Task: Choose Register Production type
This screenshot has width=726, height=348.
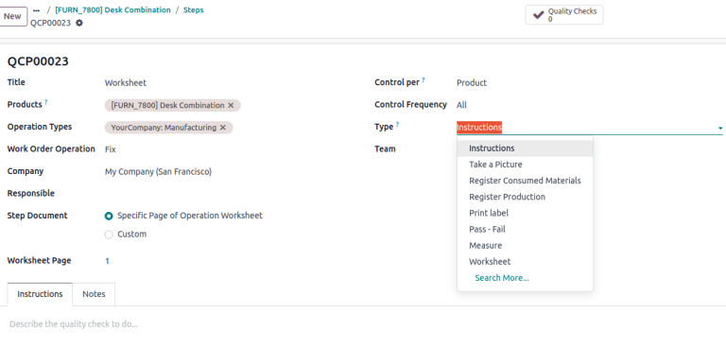Action: click(525, 197)
